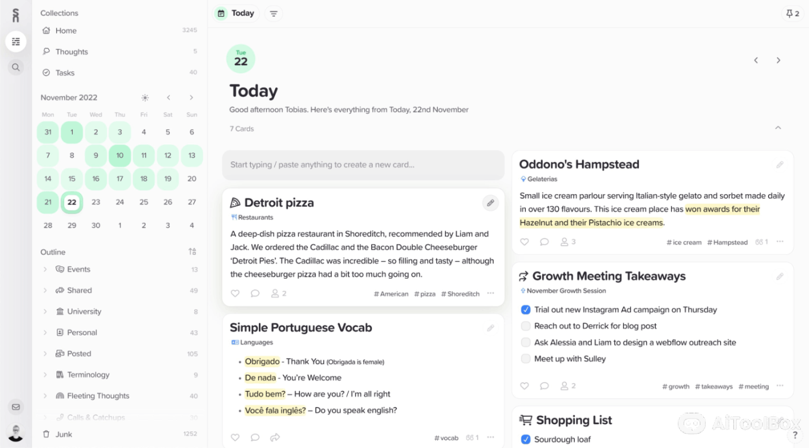809x448 pixels.
Task: Open the user profile avatar
Action: click(16, 433)
